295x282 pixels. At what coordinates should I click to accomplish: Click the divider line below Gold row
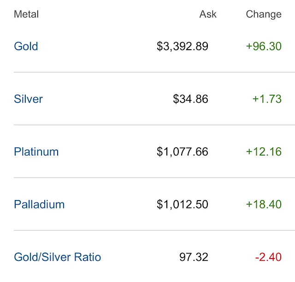(154, 72)
